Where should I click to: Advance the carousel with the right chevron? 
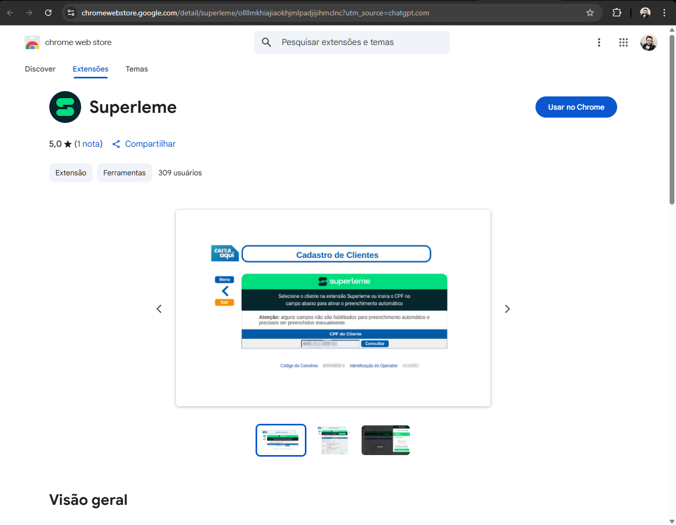coord(507,308)
